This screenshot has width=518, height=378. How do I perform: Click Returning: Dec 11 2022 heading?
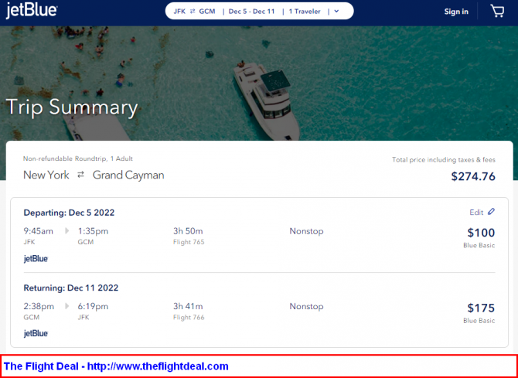pos(71,288)
